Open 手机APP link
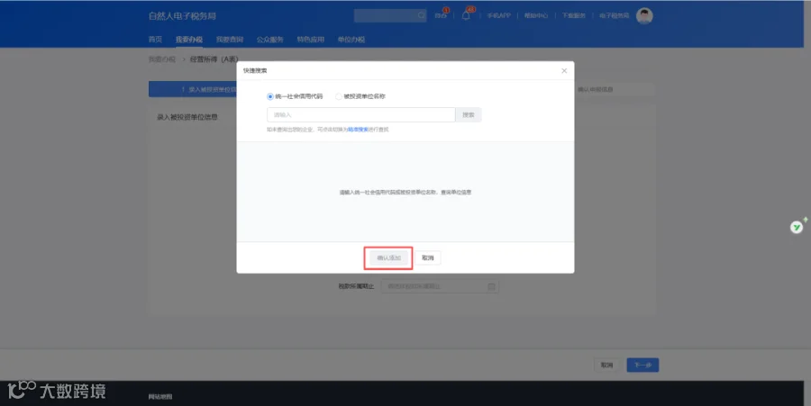Screen dimensions: 811x406 (x=498, y=15)
